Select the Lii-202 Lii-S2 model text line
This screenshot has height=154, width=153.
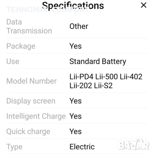click(x=91, y=86)
